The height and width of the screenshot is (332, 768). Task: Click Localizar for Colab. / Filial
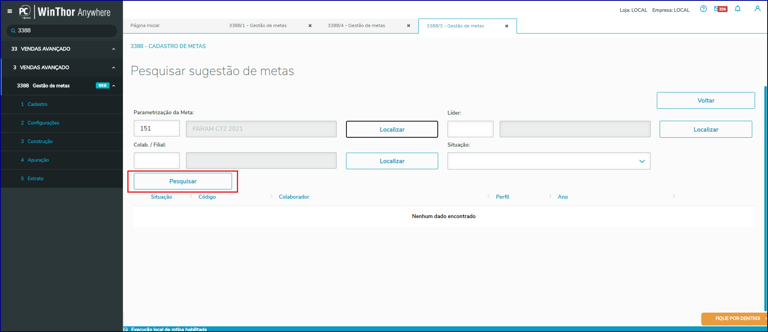pos(392,161)
